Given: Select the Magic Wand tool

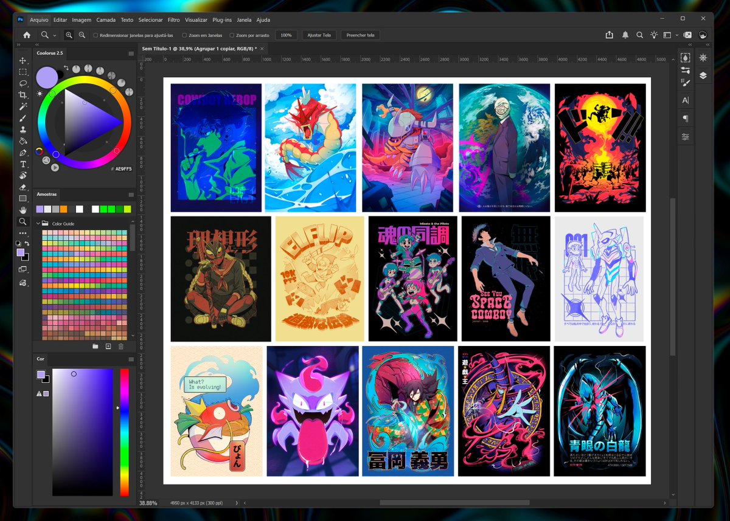Looking at the screenshot, I should coord(23,106).
